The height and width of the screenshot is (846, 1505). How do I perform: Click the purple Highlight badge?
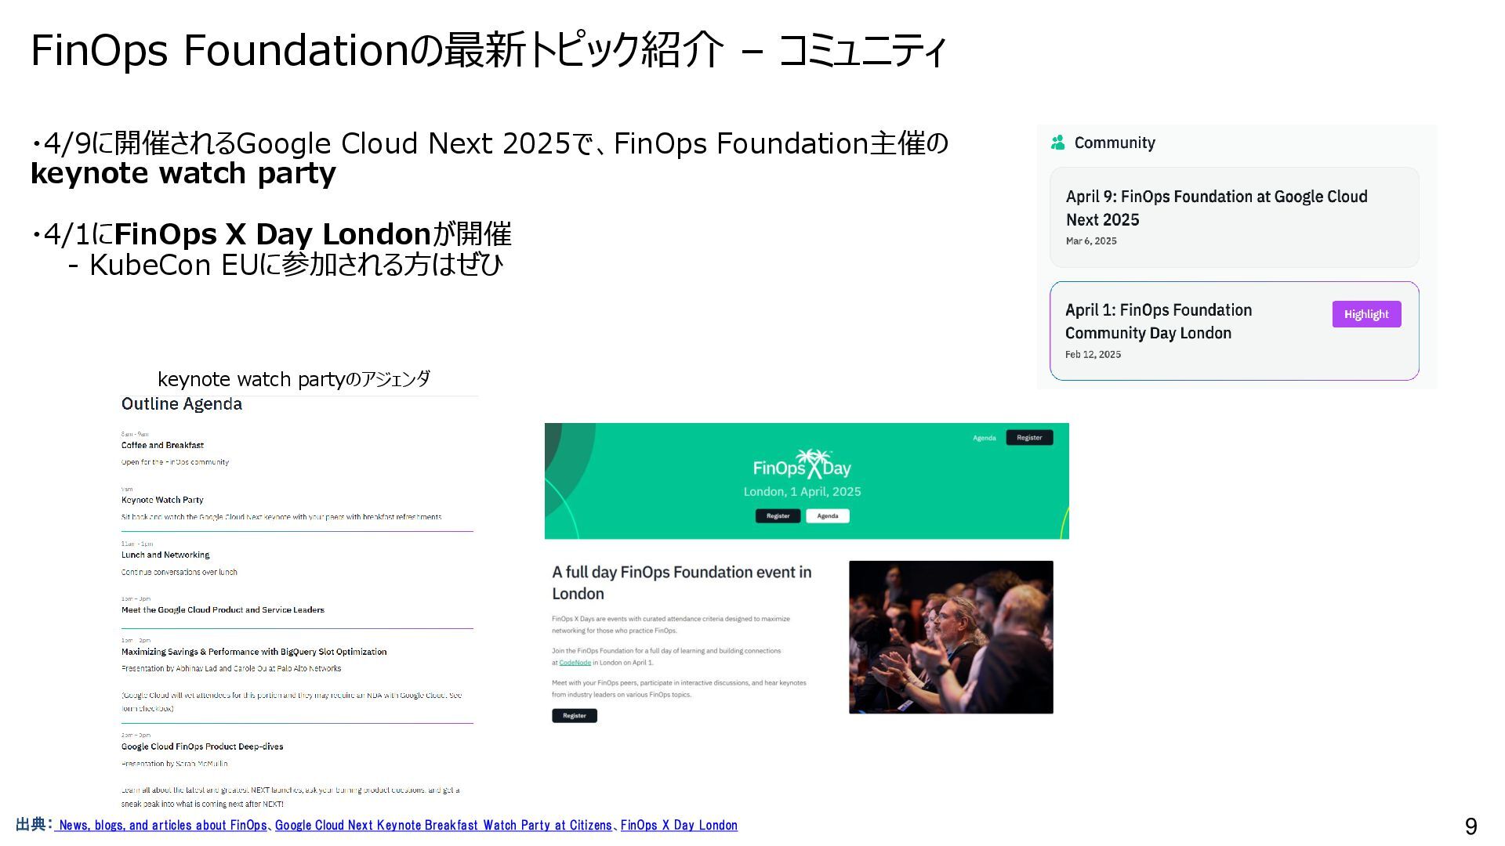[x=1366, y=314]
